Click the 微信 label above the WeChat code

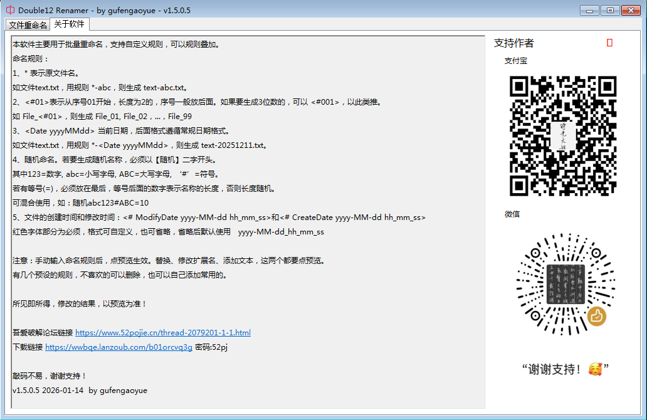point(512,214)
